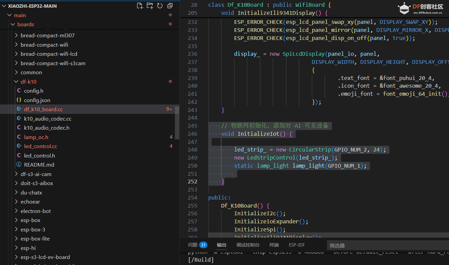Expand the bread-compact-ml307 folder
This screenshot has width=449, height=265.
click(x=16, y=35)
